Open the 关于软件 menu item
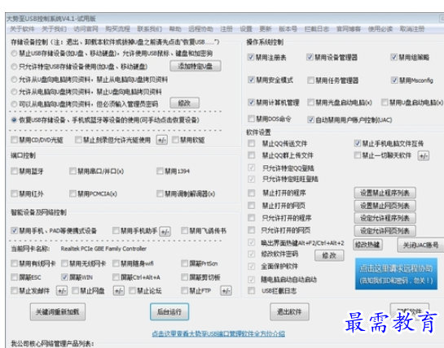This screenshot has height=348, width=444. click(22, 28)
